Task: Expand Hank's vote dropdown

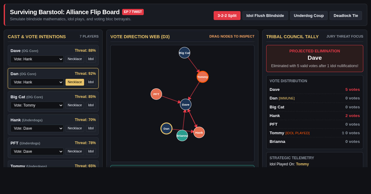Action: (37, 128)
